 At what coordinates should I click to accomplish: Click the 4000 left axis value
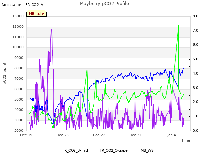point(19,110)
